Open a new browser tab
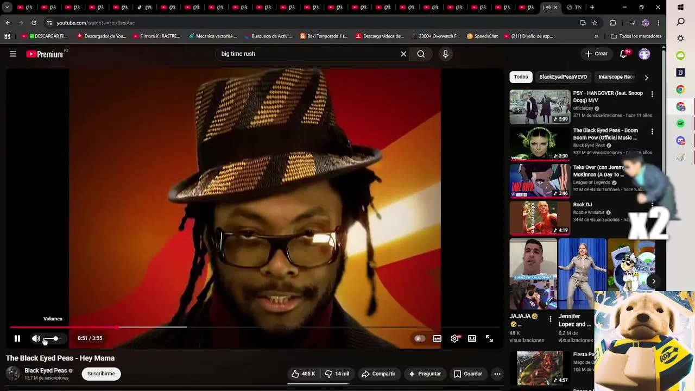695x391 pixels. (x=592, y=8)
